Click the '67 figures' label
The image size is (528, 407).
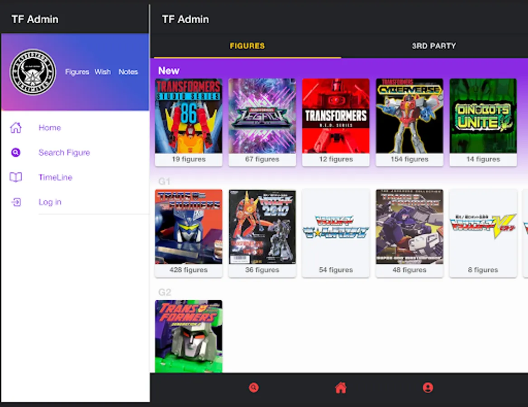pyautogui.click(x=262, y=159)
